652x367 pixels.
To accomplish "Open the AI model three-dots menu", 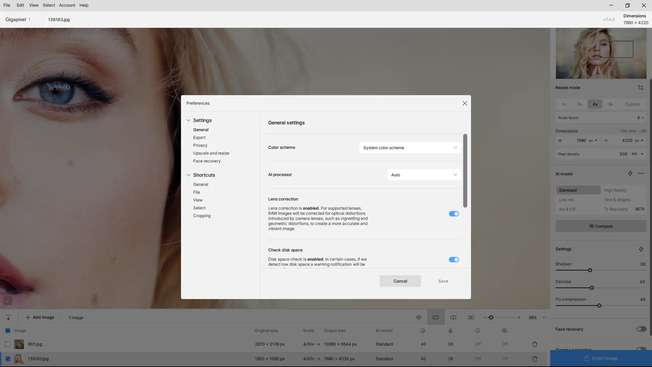I will coord(641,174).
